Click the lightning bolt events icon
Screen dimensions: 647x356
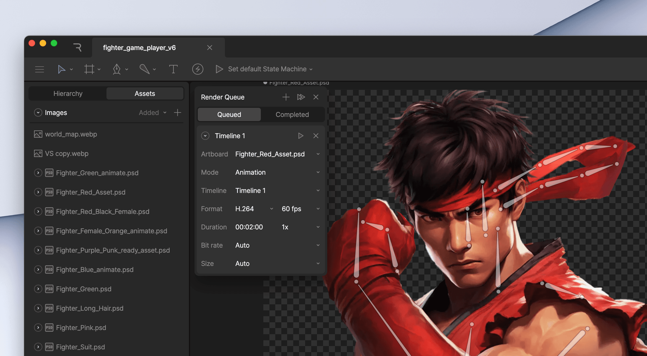coord(198,69)
